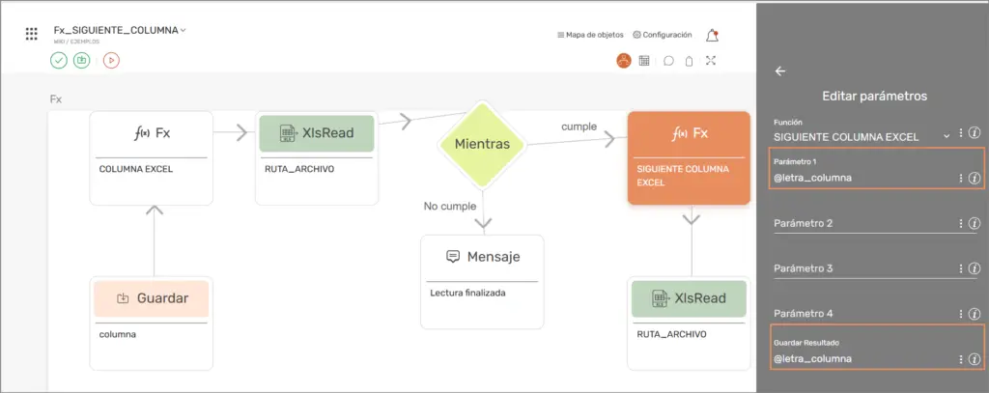This screenshot has height=393, width=989.
Task: Open three-dot options for Guardar Resultado
Action: [x=960, y=359]
